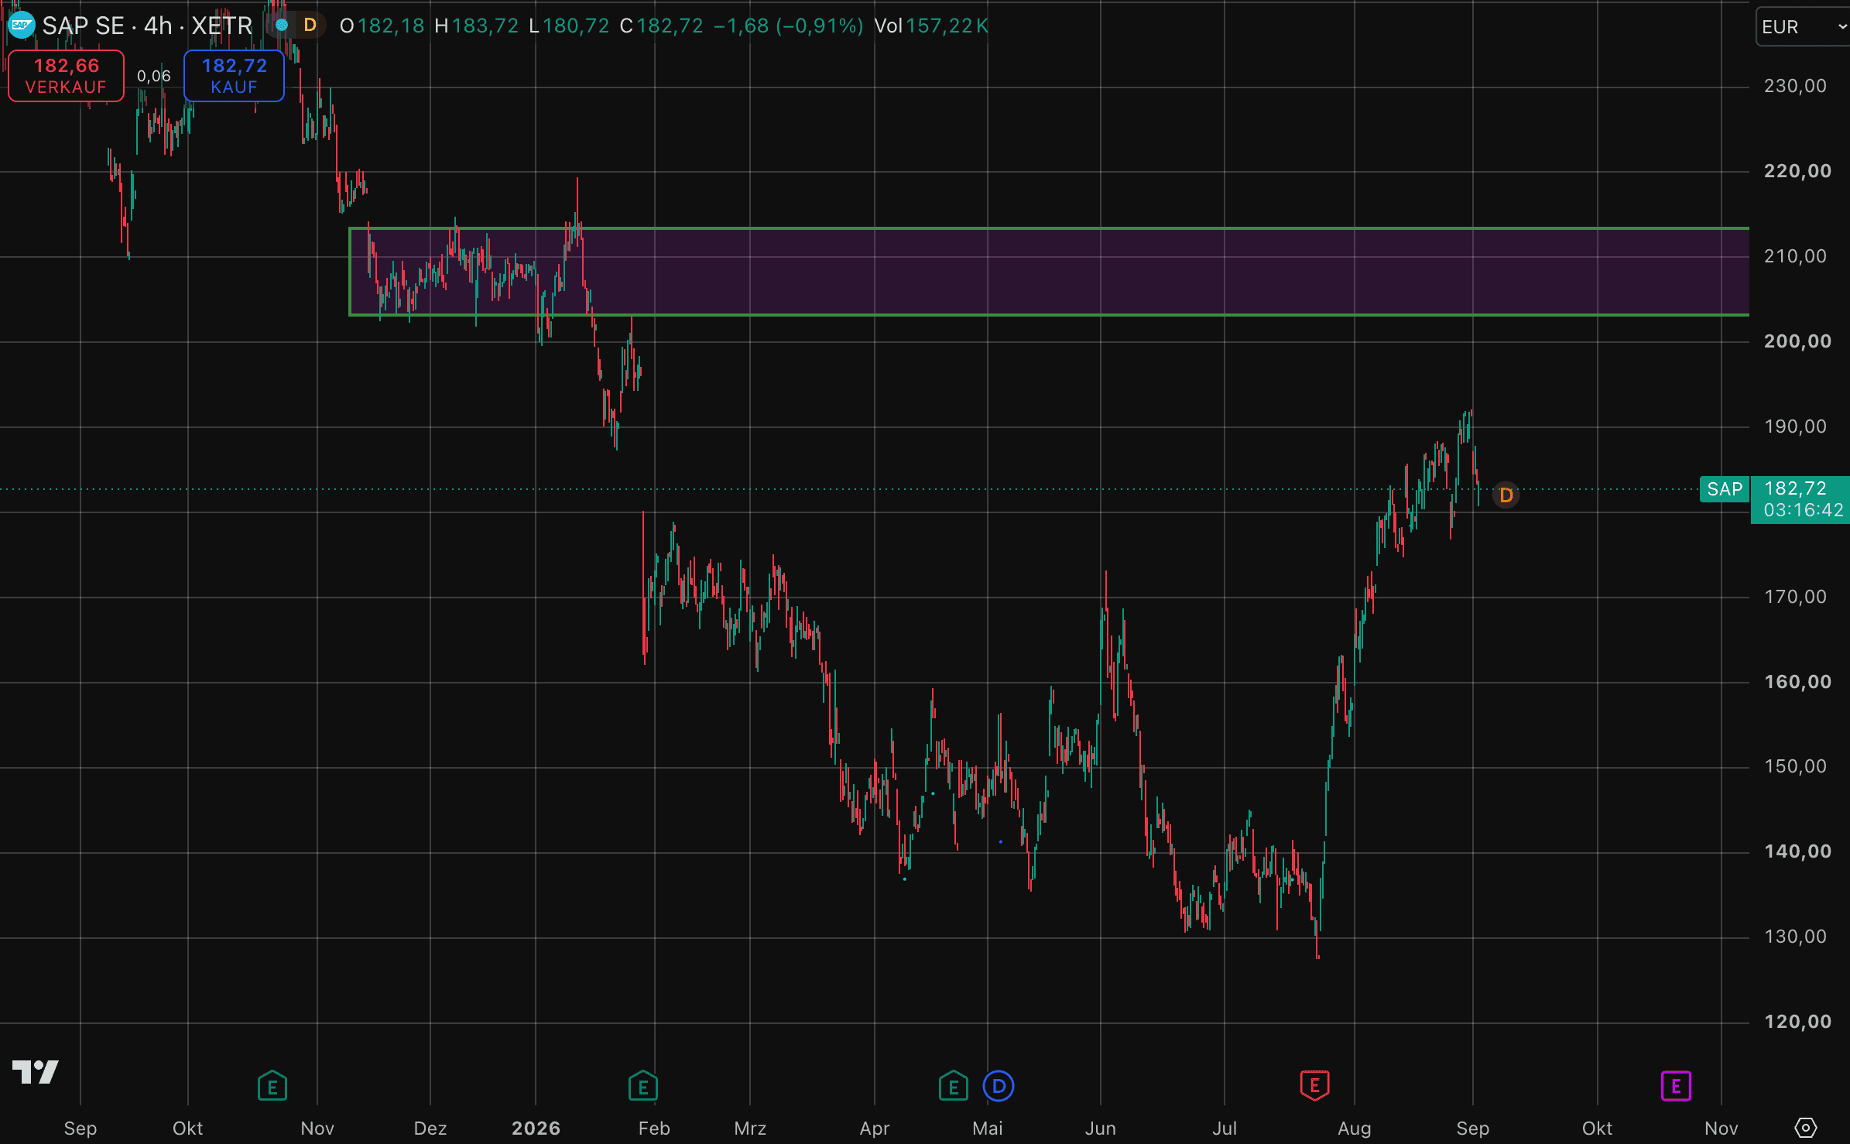
Task: Click the close value C 182,72
Action: click(661, 26)
